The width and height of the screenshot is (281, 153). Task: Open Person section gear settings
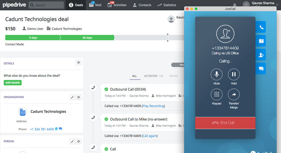78,141
